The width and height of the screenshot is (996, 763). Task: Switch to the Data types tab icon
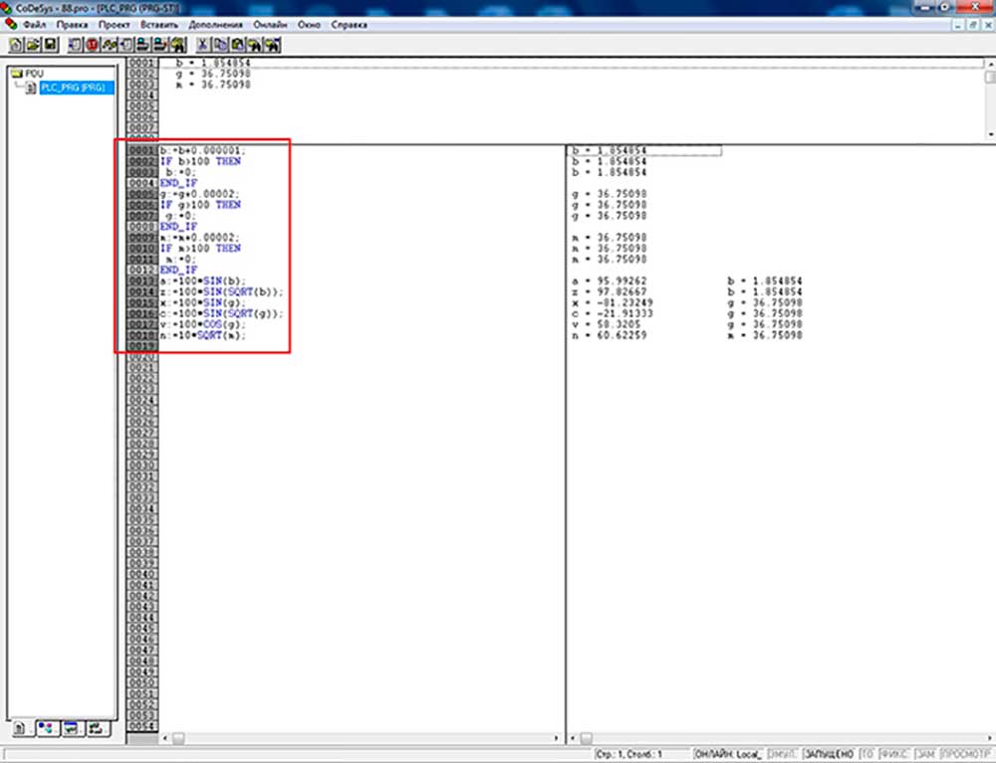click(46, 729)
